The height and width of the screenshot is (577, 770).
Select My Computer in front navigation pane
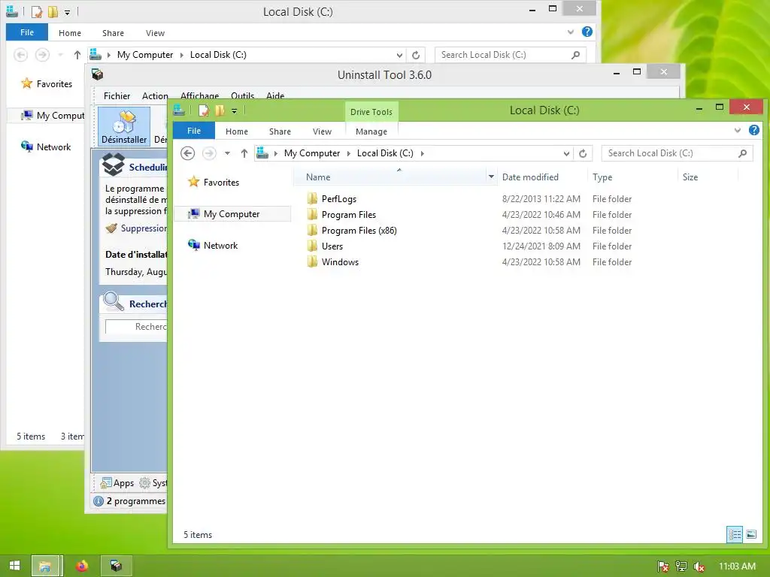(x=232, y=214)
